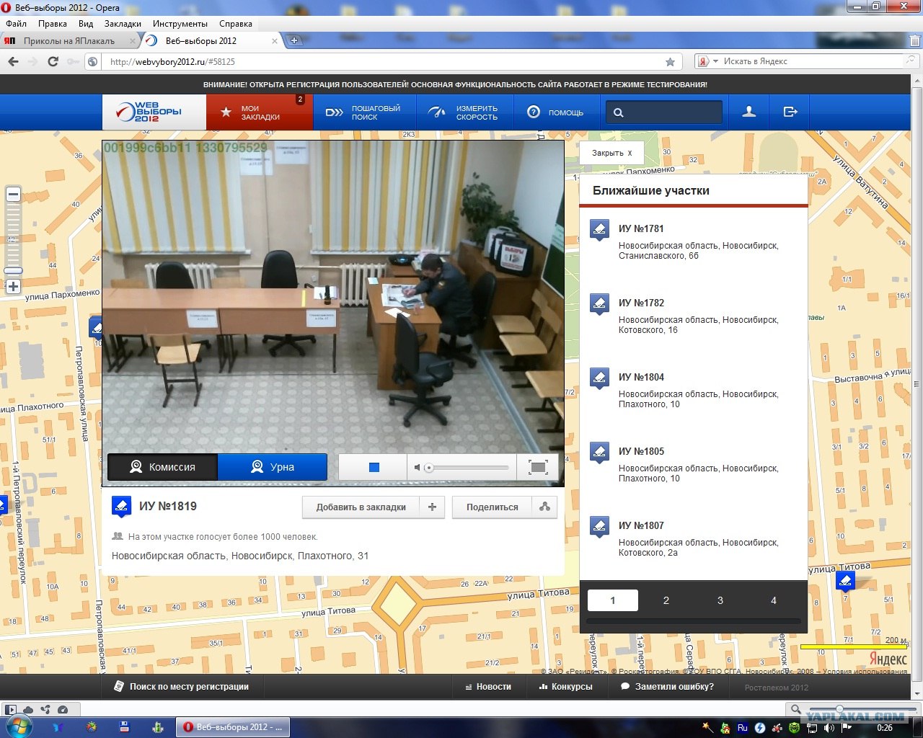This screenshot has height=738, width=923.
Task: Open the Новости section in footer
Action: (488, 687)
